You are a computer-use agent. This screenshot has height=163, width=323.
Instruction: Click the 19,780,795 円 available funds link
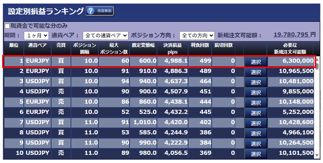(x=295, y=35)
